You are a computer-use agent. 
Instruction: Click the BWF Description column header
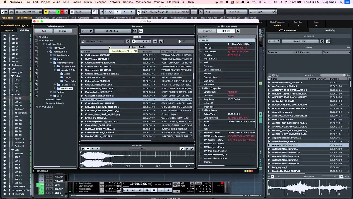pyautogui.click(x=177, y=52)
